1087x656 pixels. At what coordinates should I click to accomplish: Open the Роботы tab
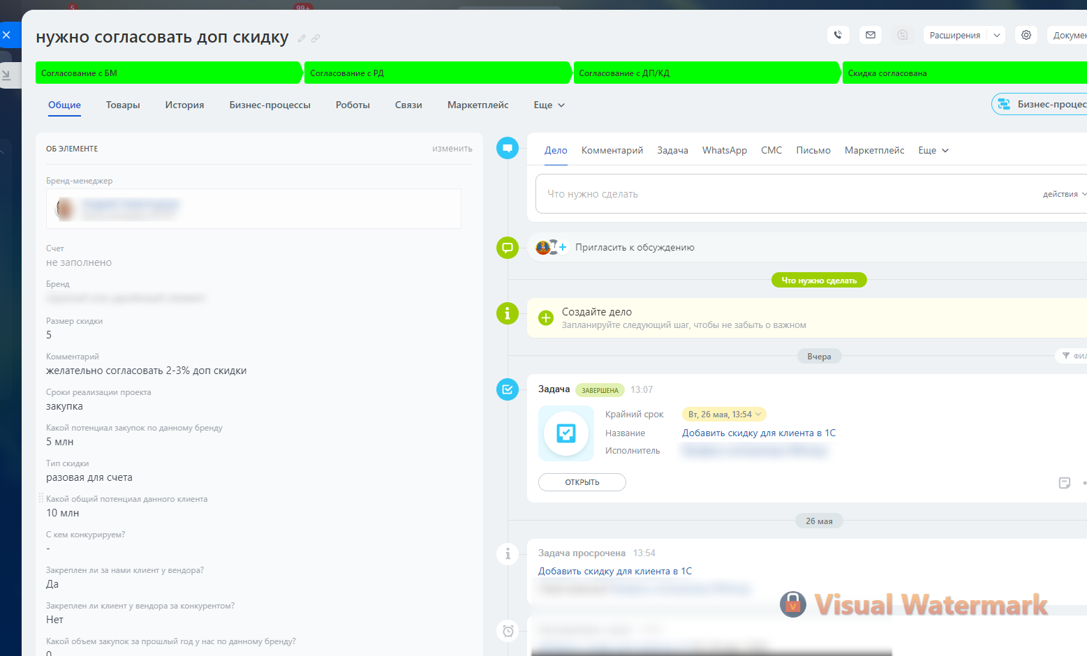353,105
